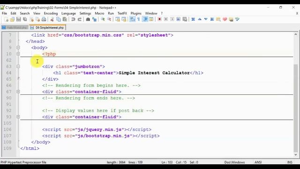Redo the last undone action
Viewport: 300px width, 169px height.
[x=79, y=19]
